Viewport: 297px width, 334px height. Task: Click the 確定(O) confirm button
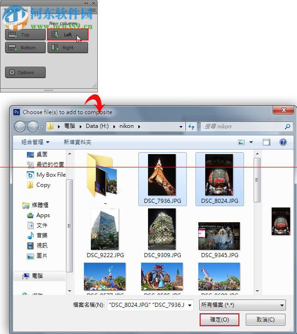click(x=219, y=320)
